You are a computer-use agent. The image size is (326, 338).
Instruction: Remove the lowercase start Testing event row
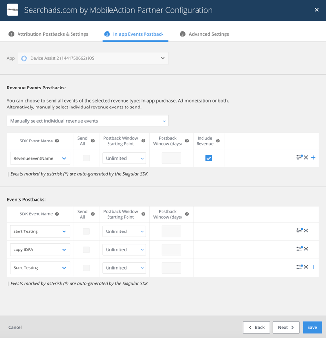(x=306, y=231)
